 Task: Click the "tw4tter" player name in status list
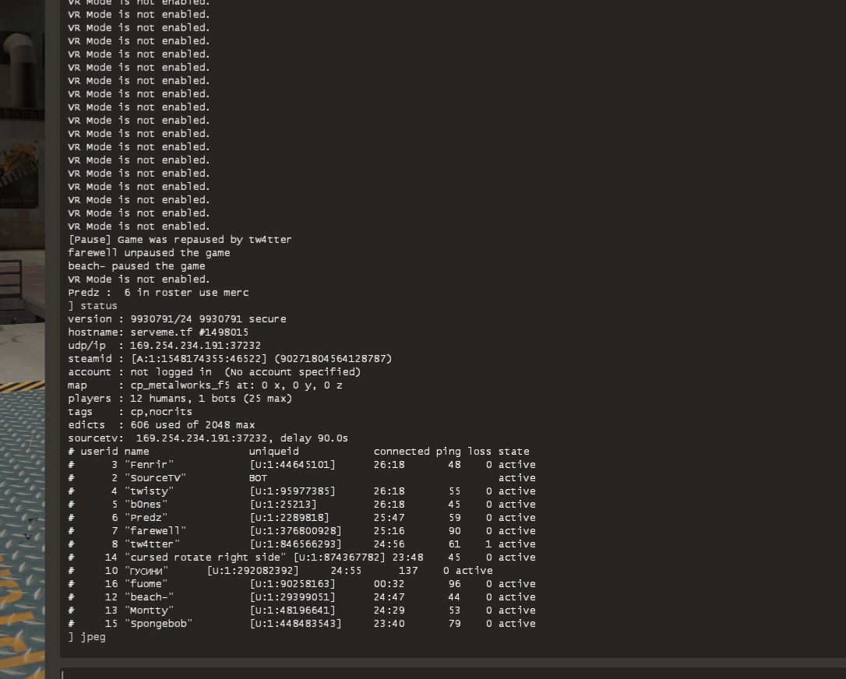[x=152, y=544]
